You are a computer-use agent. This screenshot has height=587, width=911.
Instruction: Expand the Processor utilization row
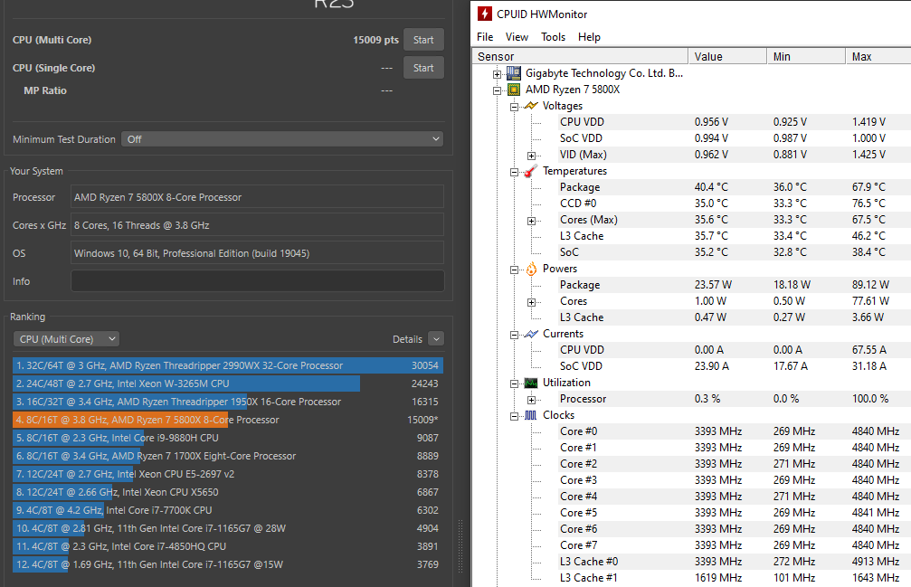click(x=531, y=400)
